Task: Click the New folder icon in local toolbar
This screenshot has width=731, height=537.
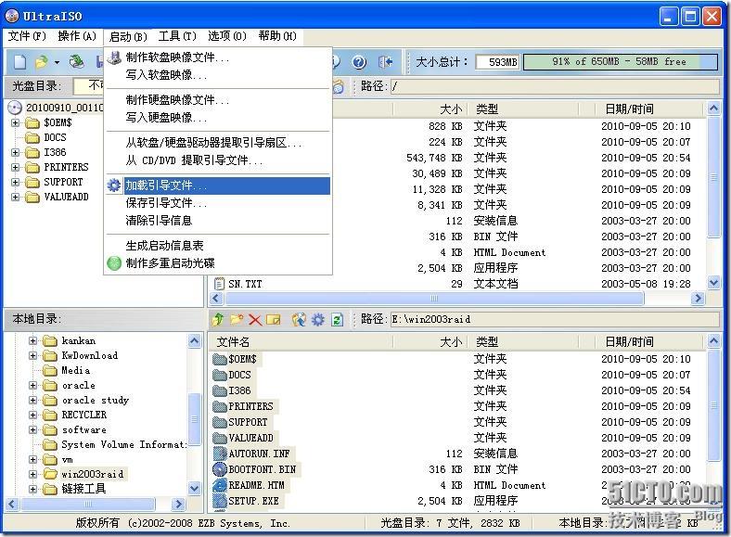Action: click(x=237, y=319)
